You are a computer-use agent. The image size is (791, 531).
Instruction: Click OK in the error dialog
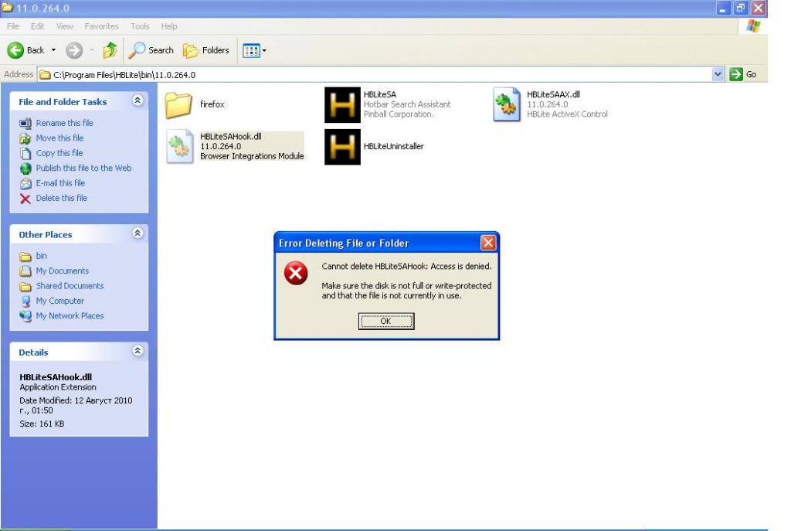point(386,321)
